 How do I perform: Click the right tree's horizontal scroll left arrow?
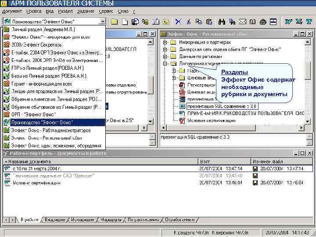164,128
